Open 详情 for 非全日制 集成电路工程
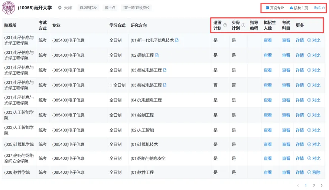329x190 pixels. coord(300,85)
